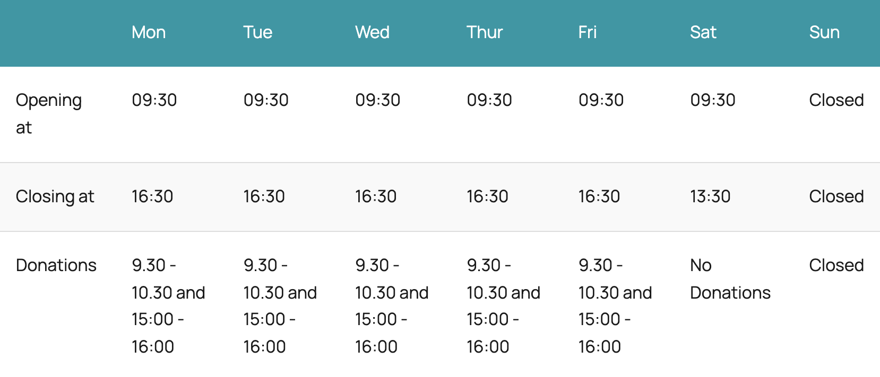Click the Wed column header

373,32
